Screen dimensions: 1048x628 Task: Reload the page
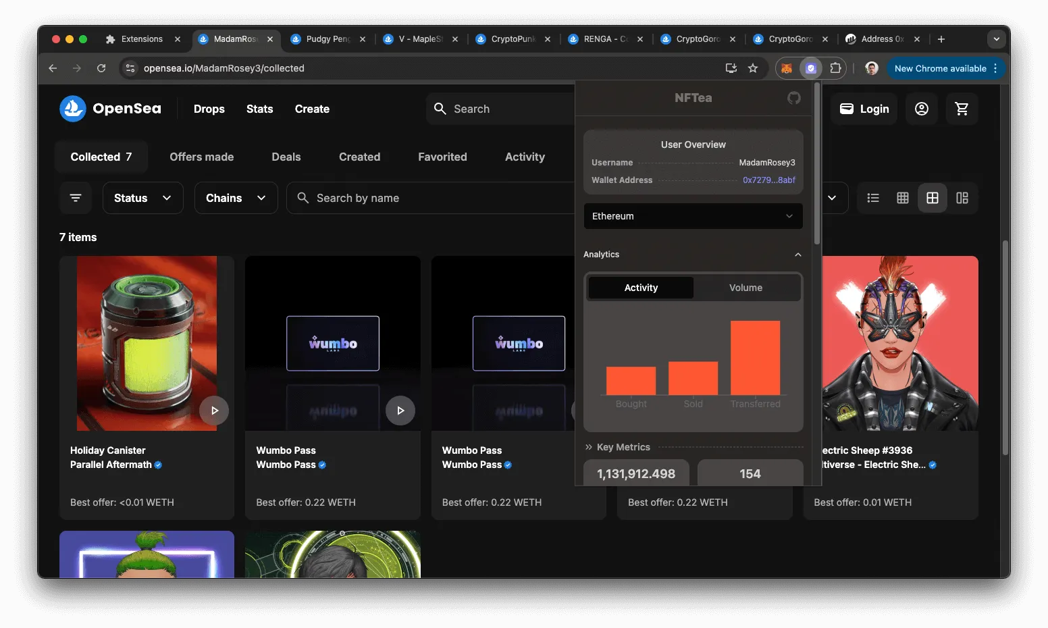tap(101, 68)
